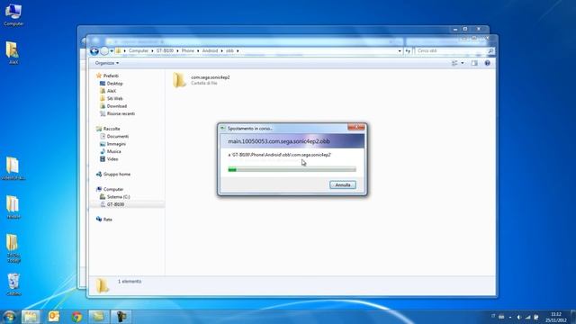Minimize the background Explorer window

455,29
